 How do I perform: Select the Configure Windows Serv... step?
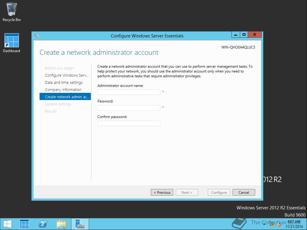pyautogui.click(x=67, y=75)
